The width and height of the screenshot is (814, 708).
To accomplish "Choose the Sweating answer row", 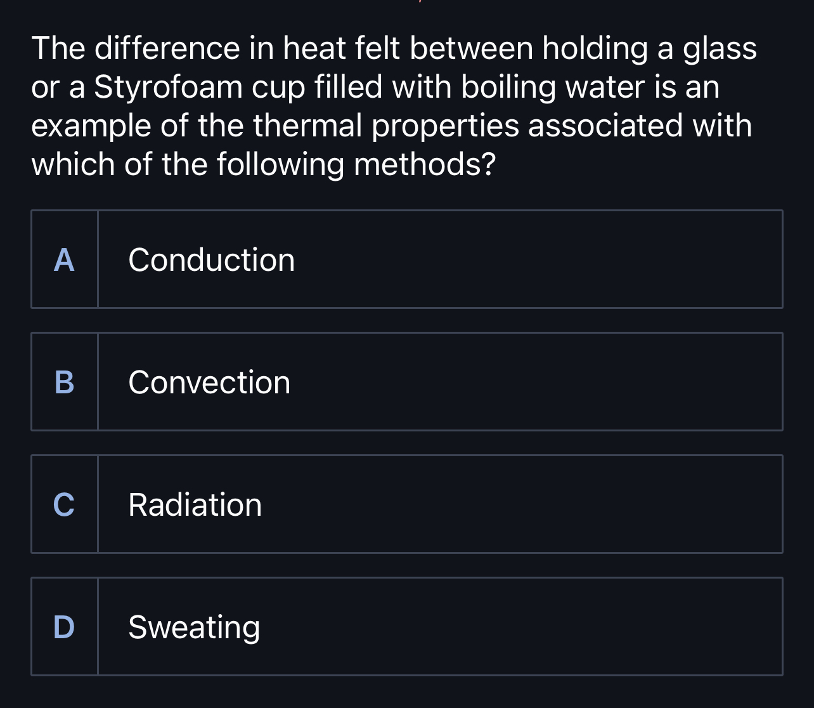I will click(406, 627).
